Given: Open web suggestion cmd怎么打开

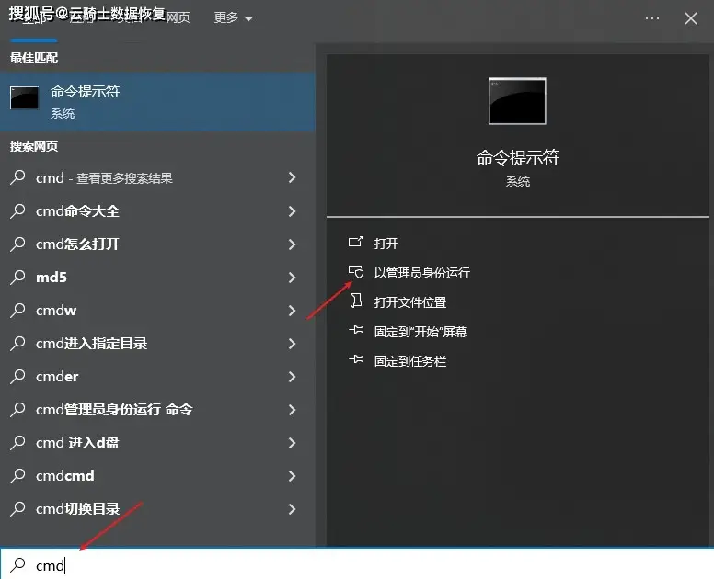Looking at the screenshot, I should [x=157, y=244].
